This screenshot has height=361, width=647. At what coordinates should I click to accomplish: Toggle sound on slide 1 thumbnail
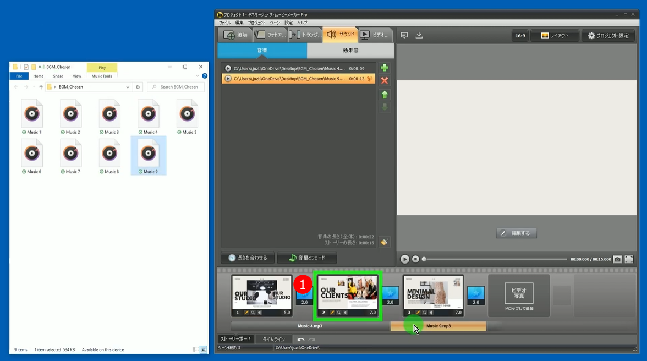click(x=260, y=313)
